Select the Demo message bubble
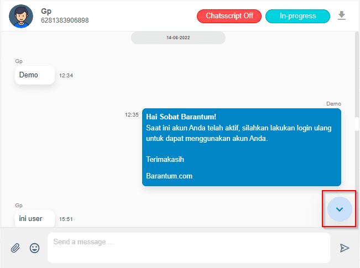 click(x=35, y=75)
